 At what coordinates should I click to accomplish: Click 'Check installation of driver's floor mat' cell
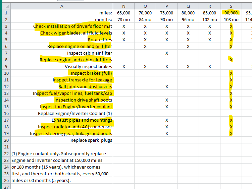coord(62,26)
